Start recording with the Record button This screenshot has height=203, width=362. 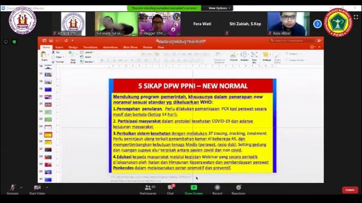(x=217, y=189)
